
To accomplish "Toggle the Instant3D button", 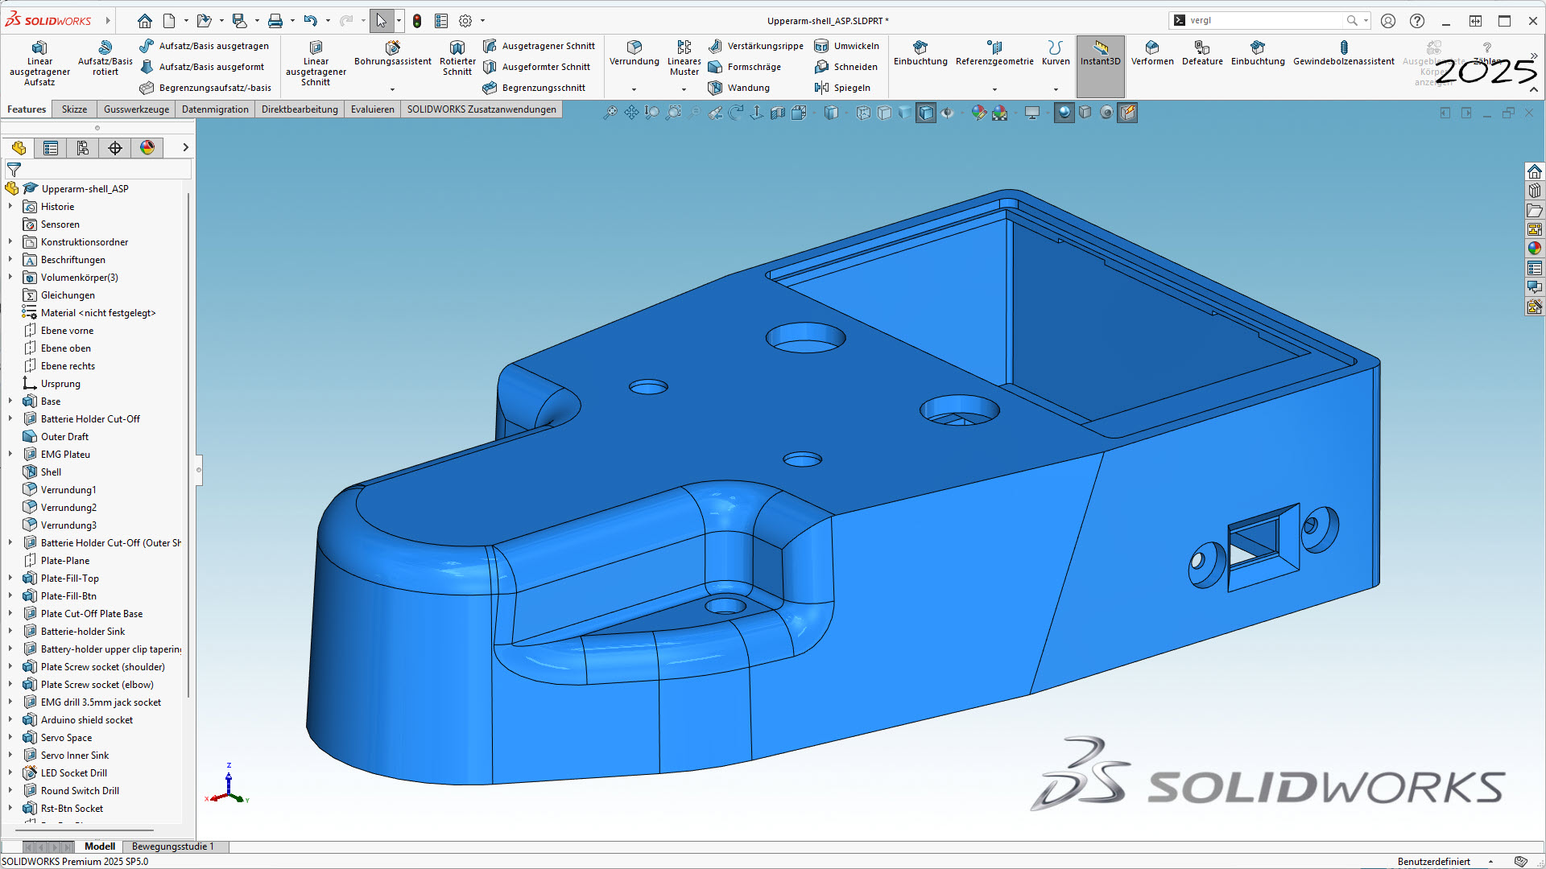I will pos(1100,53).
